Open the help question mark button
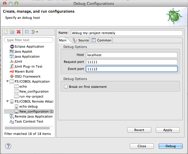188x154 pixels. coord(8,146)
